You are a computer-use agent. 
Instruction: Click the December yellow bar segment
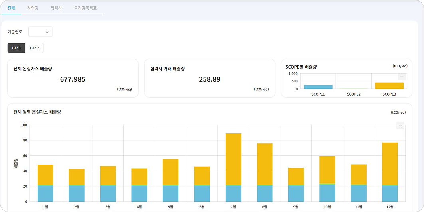coord(390,163)
